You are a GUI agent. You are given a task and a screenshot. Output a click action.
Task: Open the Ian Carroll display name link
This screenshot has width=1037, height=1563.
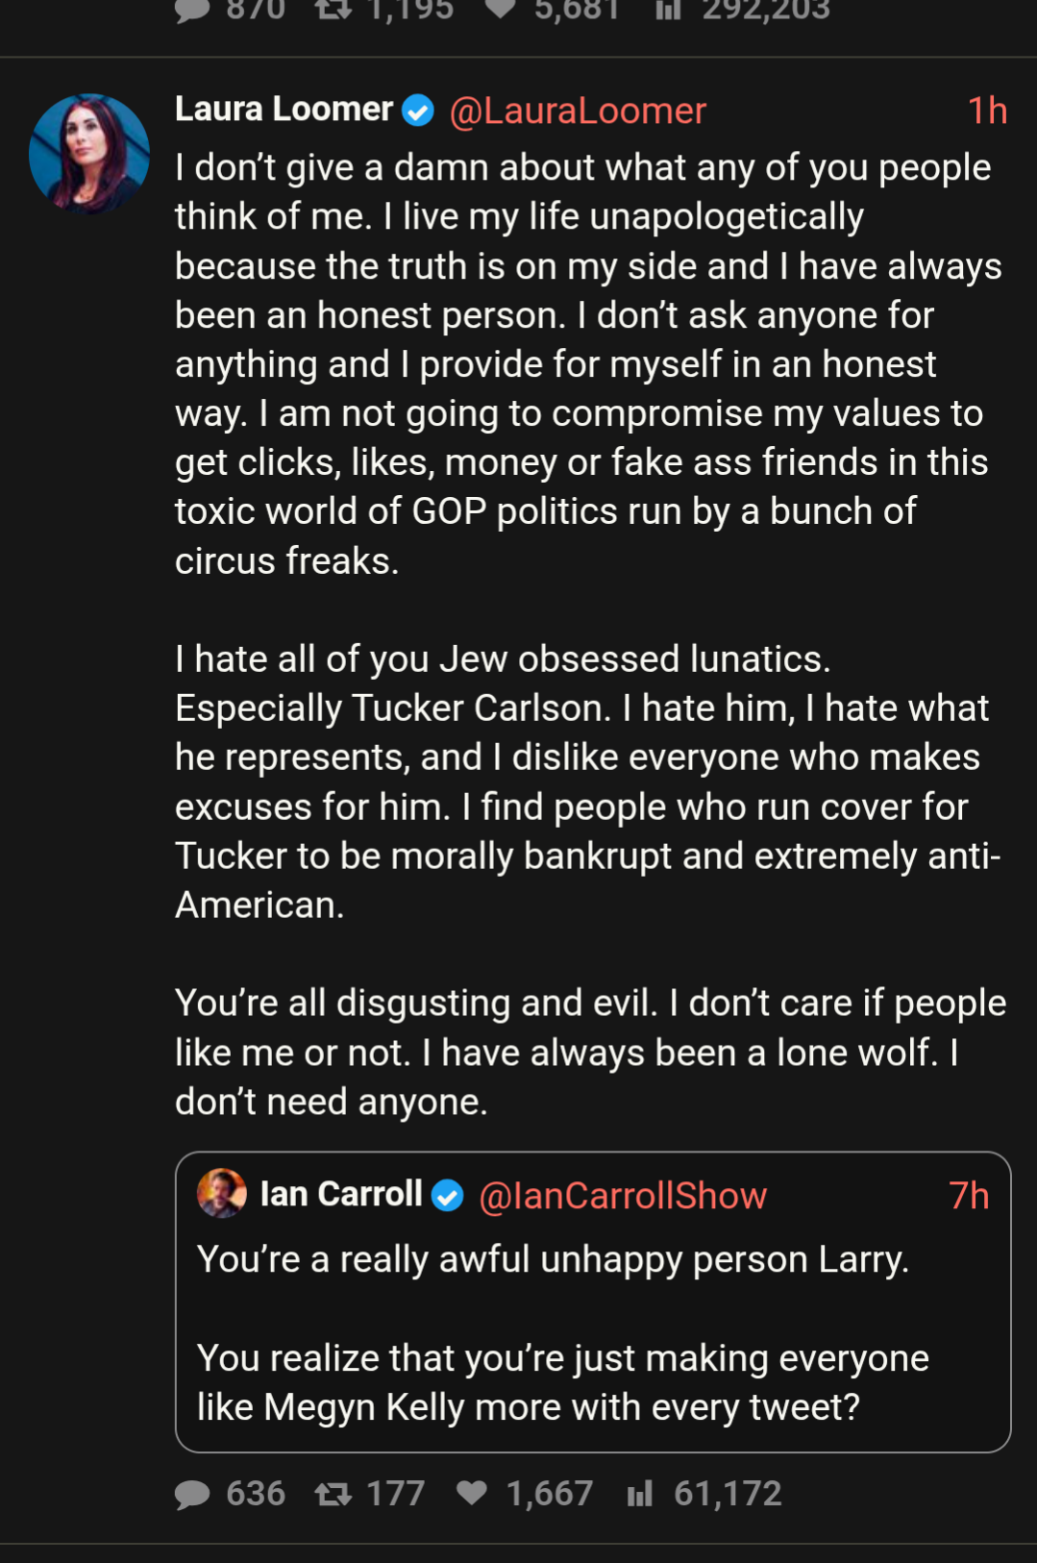pos(341,1194)
